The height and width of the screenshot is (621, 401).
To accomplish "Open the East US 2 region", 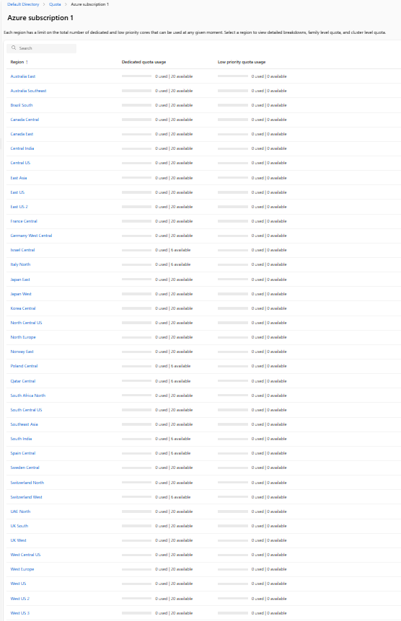I will [19, 207].
